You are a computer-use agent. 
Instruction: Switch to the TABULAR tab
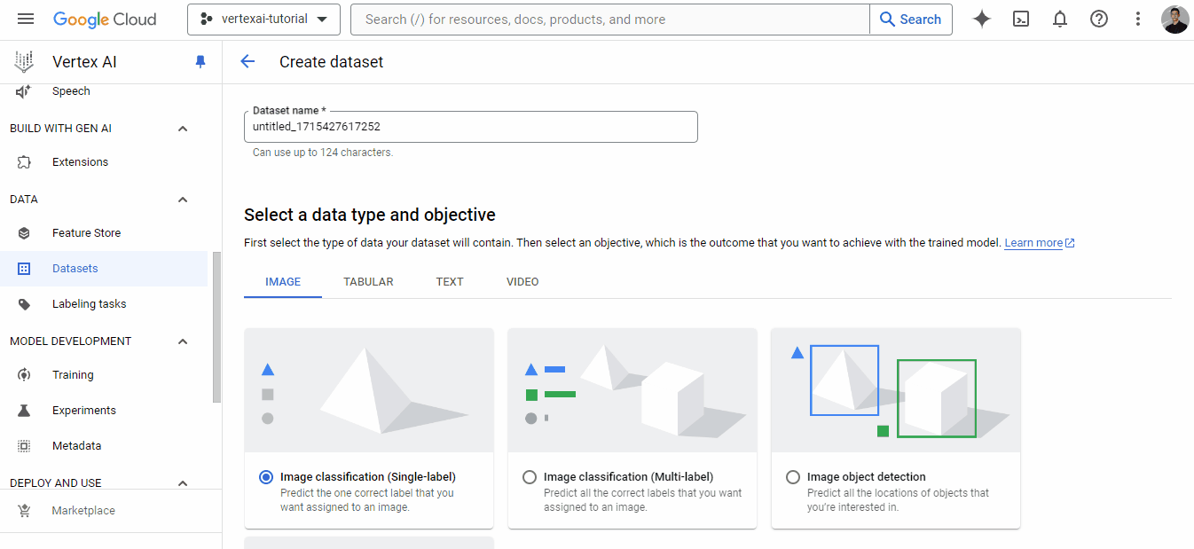[x=368, y=282]
